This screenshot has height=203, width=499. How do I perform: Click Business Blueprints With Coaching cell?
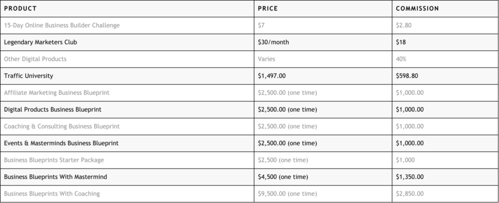[x=52, y=194]
